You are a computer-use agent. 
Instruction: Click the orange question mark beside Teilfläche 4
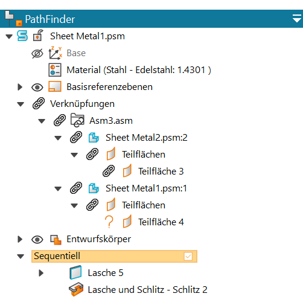tap(109, 222)
